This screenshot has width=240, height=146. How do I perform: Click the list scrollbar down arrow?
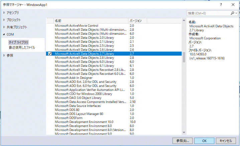click(x=184, y=133)
